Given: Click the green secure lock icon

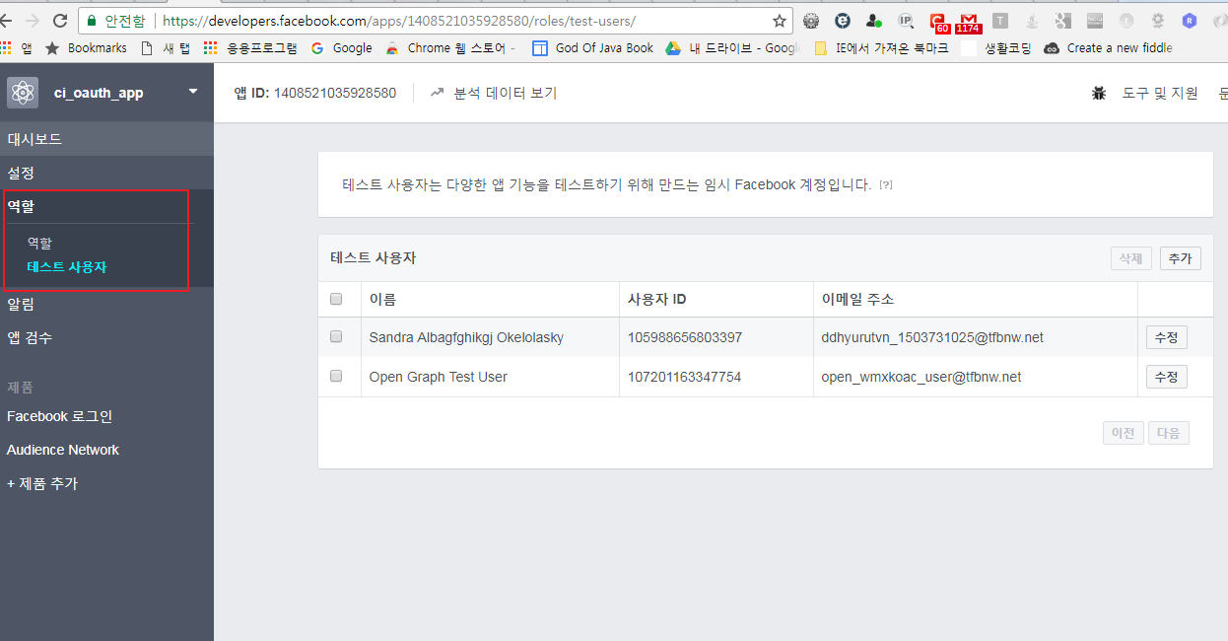Looking at the screenshot, I should (x=92, y=21).
